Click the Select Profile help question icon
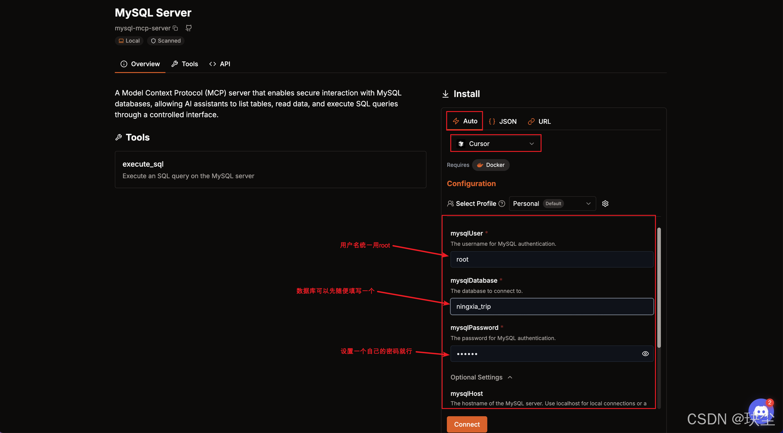The width and height of the screenshot is (783, 433). 502,203
